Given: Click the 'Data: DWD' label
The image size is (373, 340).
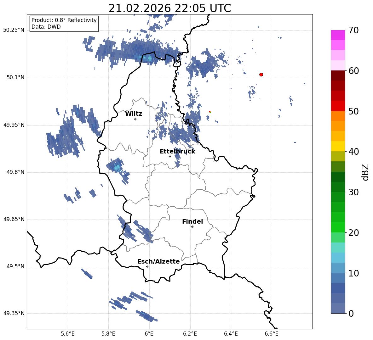Looking at the screenshot, I should pos(46,27).
